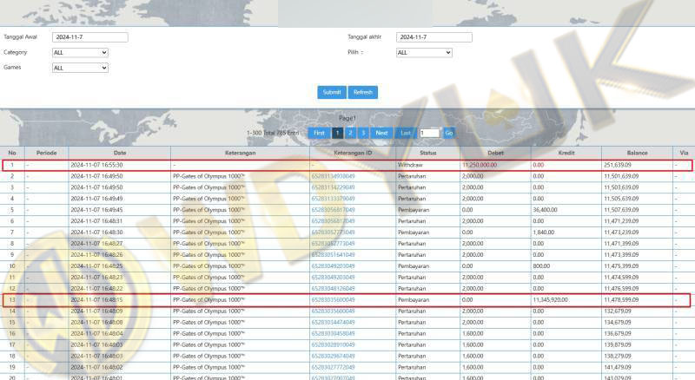695x380 pixels.
Task: Click the page number input box
Action: (x=429, y=133)
